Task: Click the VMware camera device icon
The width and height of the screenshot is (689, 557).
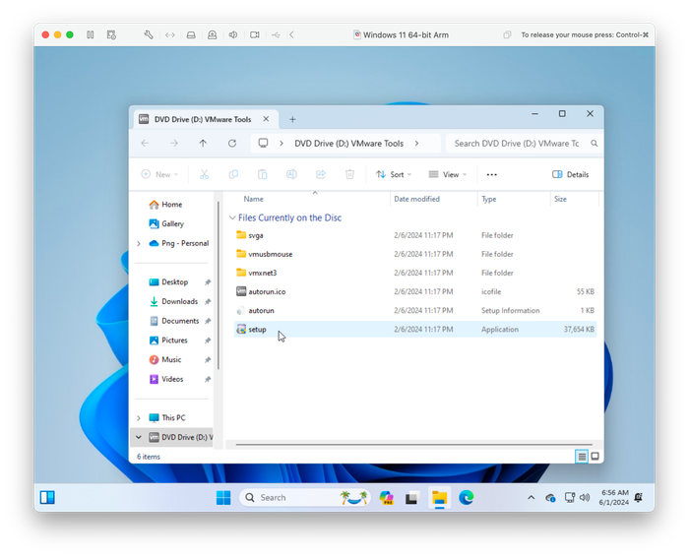Action: click(254, 34)
